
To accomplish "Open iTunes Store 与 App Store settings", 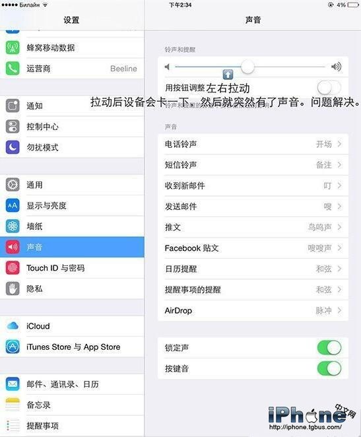I will [72, 347].
